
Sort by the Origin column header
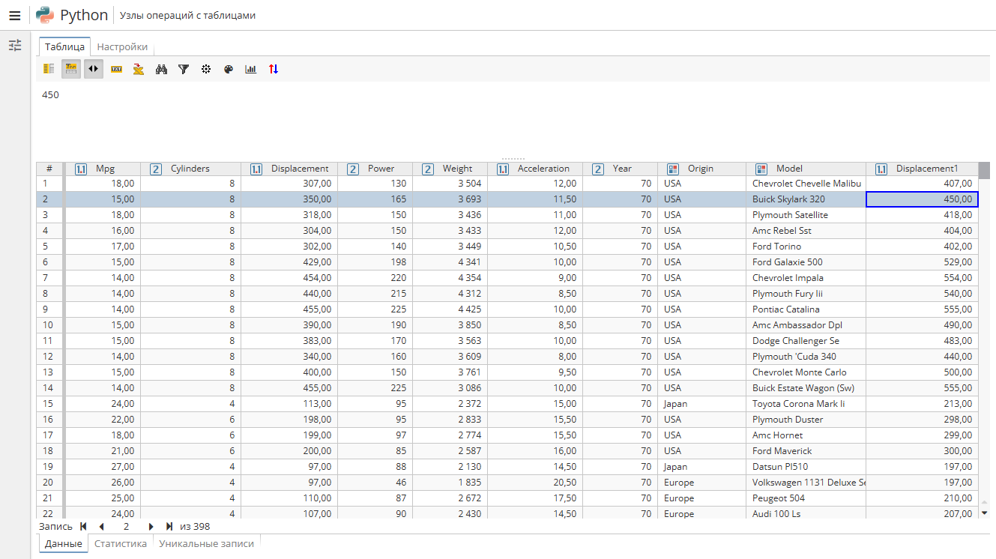tap(703, 169)
